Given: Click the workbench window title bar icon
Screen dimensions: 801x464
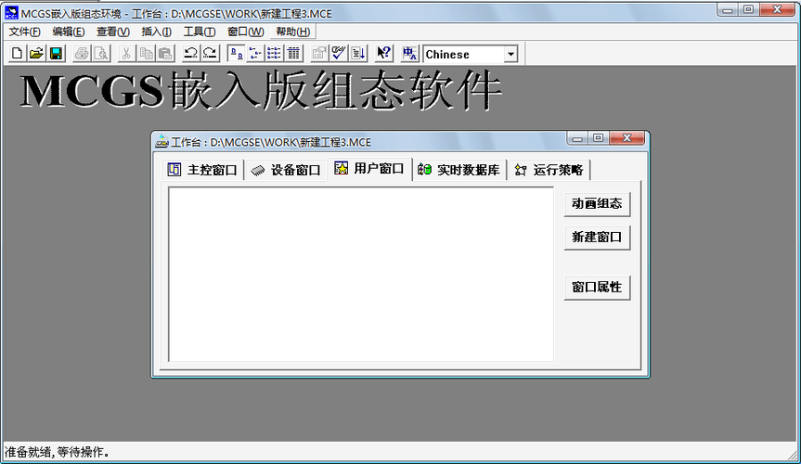Looking at the screenshot, I should coord(161,141).
